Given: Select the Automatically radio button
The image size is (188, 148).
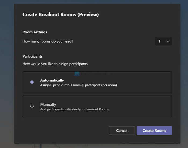Looking at the screenshot, I should 32,82.
